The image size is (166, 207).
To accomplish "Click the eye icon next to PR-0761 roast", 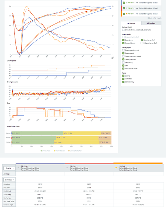I will pyautogui.click(x=137, y=8).
